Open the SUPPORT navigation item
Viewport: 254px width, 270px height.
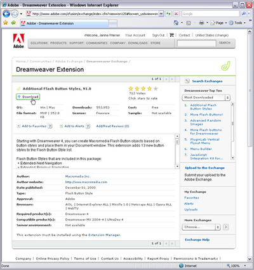click(x=76, y=43)
